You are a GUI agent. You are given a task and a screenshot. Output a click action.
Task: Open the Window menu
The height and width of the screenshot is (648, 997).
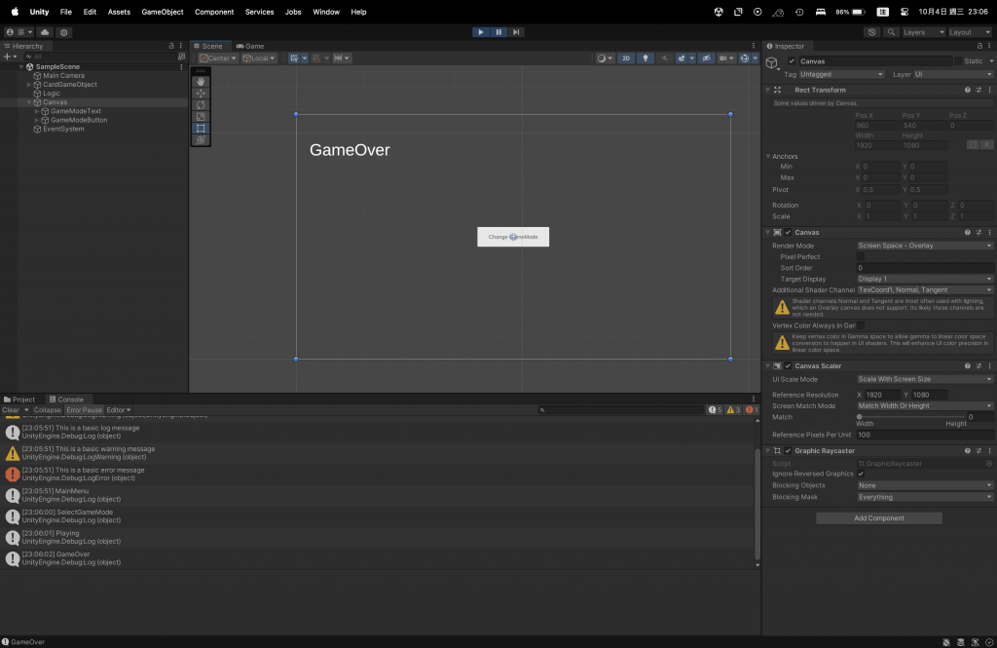[x=325, y=12]
